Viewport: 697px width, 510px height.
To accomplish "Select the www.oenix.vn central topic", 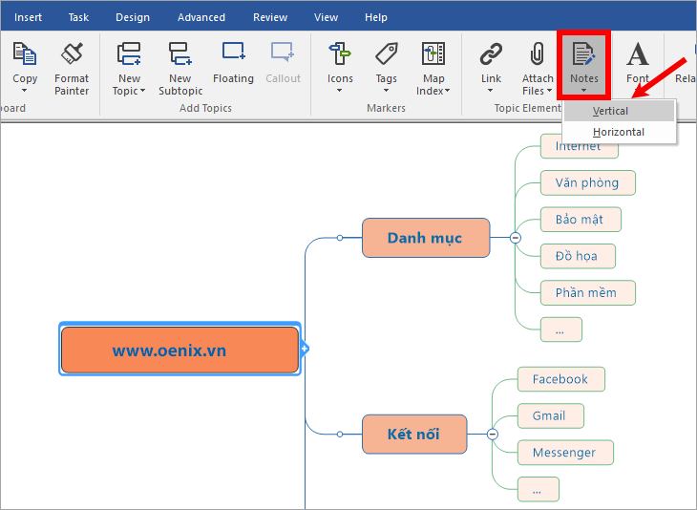I will click(x=180, y=350).
